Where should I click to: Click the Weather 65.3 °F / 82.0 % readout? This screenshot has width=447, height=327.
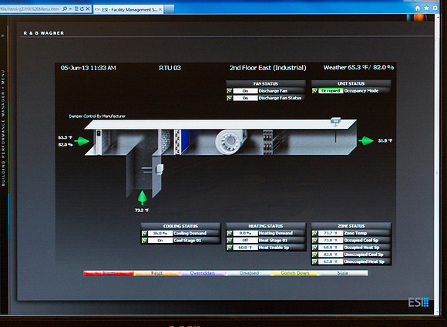(358, 68)
